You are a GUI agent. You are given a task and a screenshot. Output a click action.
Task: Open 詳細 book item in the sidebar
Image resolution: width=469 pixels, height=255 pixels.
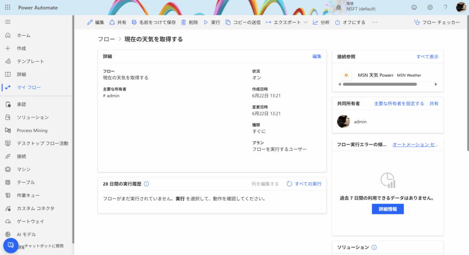(36, 74)
